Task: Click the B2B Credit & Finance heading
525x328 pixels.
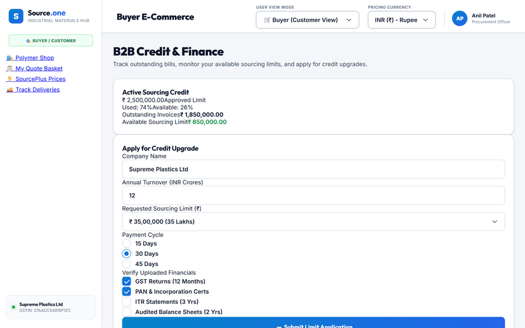Action: 169,51
